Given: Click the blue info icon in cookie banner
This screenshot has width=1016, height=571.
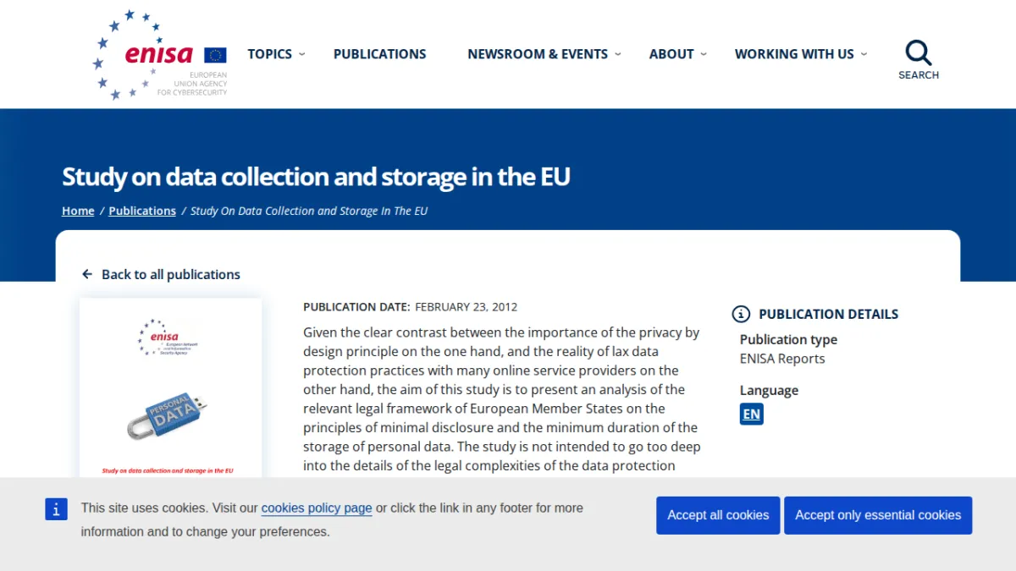Looking at the screenshot, I should tap(56, 509).
